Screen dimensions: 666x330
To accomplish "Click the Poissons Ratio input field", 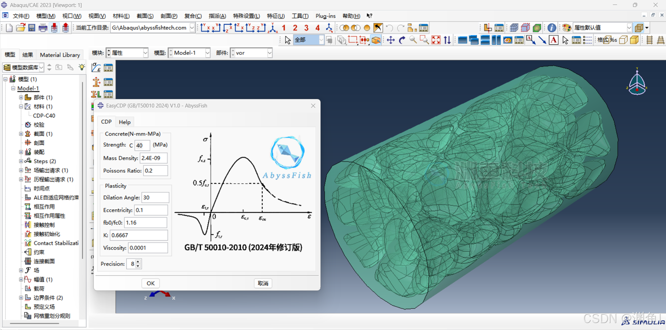I will 156,171.
